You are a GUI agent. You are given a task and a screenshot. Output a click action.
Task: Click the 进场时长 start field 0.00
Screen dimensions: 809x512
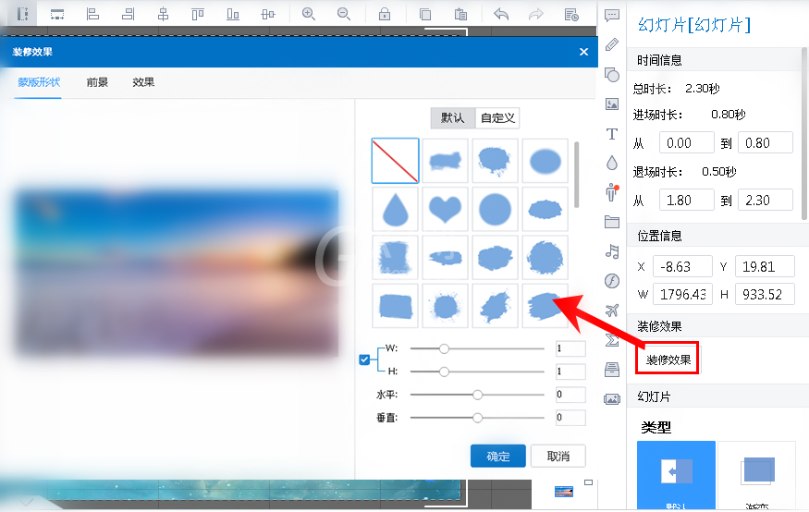click(x=687, y=143)
